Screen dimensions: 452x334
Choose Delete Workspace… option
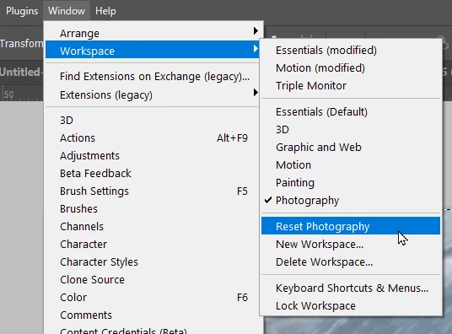coord(351,262)
